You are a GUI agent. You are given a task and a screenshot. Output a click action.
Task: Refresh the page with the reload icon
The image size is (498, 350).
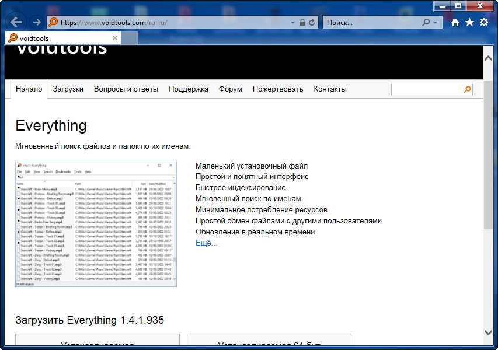(312, 23)
